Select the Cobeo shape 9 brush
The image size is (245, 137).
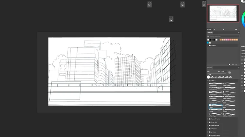[x=215, y=102]
